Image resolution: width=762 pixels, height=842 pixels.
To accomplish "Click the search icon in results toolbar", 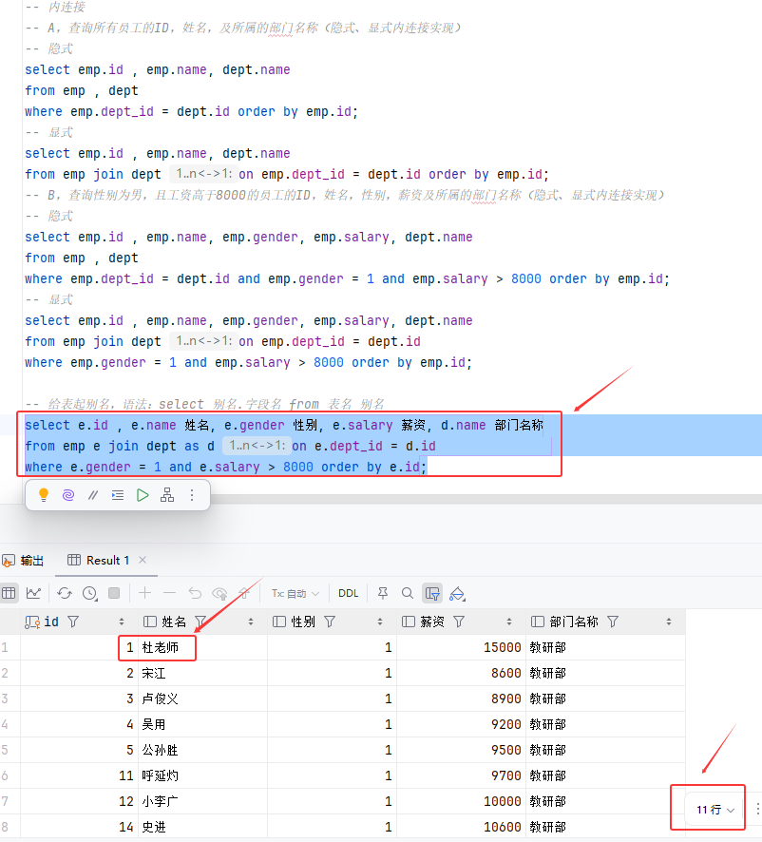I will (x=408, y=593).
